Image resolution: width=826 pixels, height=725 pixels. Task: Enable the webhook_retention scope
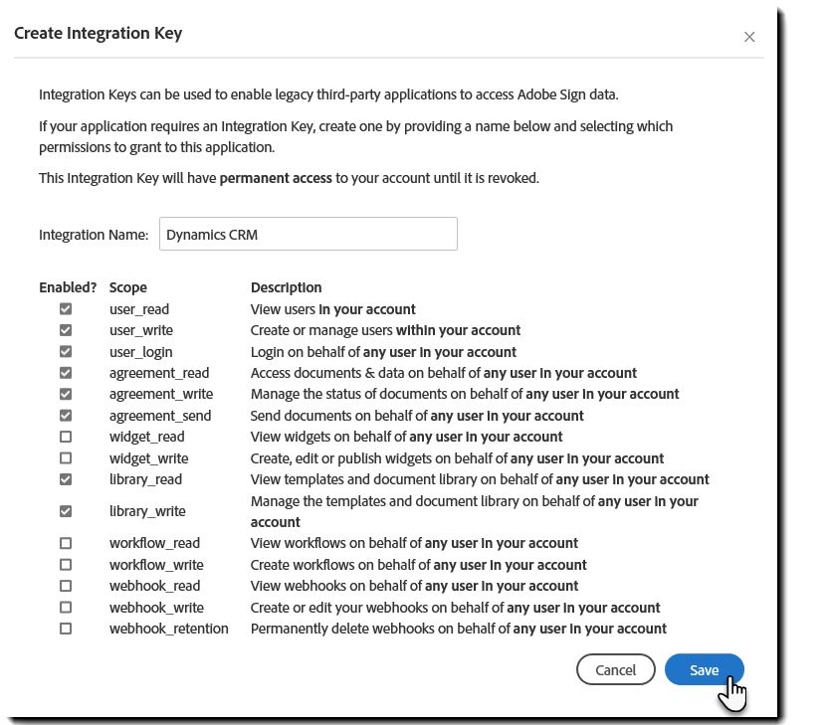(66, 629)
